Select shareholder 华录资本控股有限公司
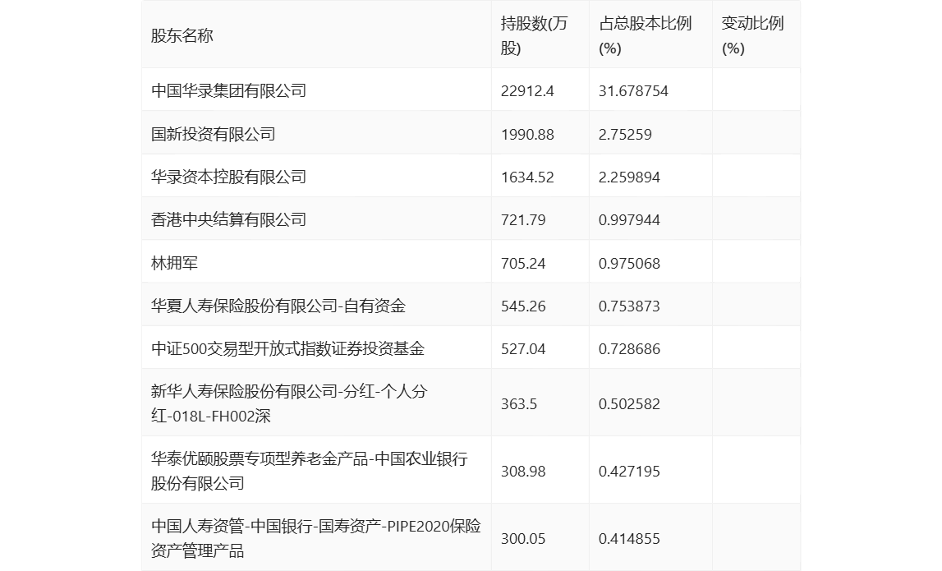The width and height of the screenshot is (942, 571). coord(229,177)
